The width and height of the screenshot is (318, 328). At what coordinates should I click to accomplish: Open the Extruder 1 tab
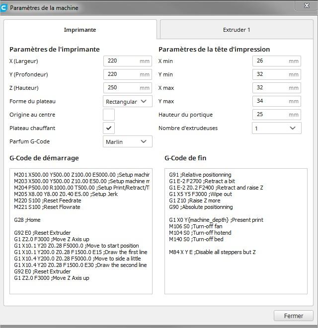point(237,30)
